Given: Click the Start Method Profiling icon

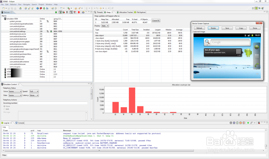Looking at the screenshot, I should coord(75,12).
